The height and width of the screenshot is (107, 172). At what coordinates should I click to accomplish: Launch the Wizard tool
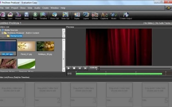(x=18, y=16)
